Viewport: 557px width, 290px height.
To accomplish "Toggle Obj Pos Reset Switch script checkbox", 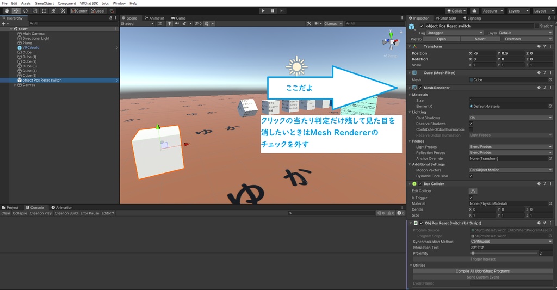I will click(422, 223).
